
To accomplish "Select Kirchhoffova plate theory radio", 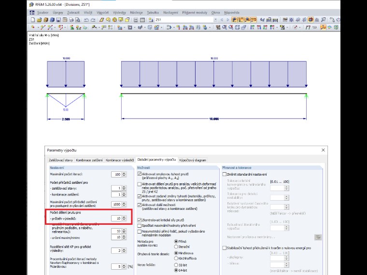I will pos(176,259).
